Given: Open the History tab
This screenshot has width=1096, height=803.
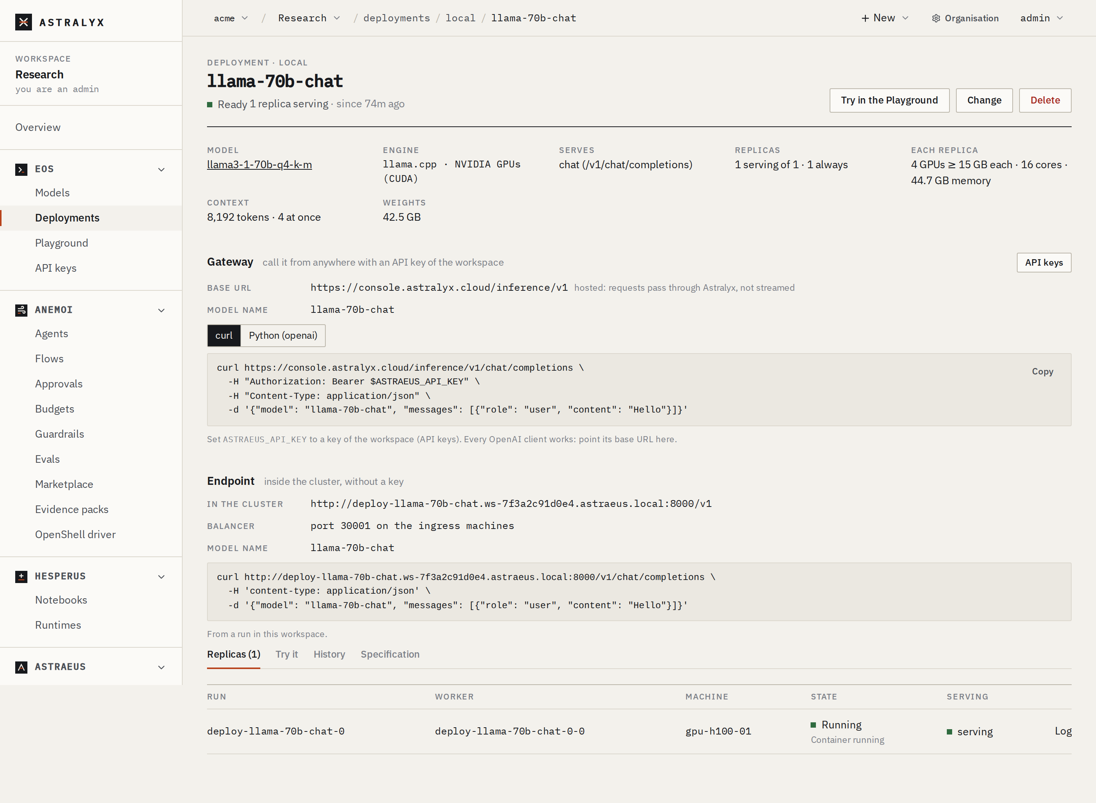Looking at the screenshot, I should click(329, 654).
